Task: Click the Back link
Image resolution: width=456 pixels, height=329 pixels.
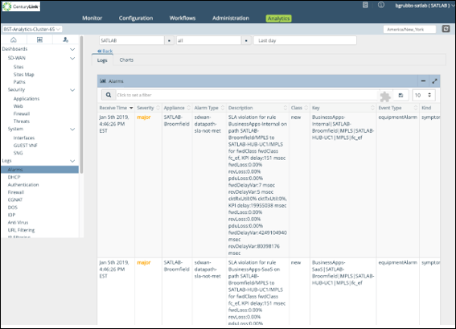Action: tap(105, 51)
